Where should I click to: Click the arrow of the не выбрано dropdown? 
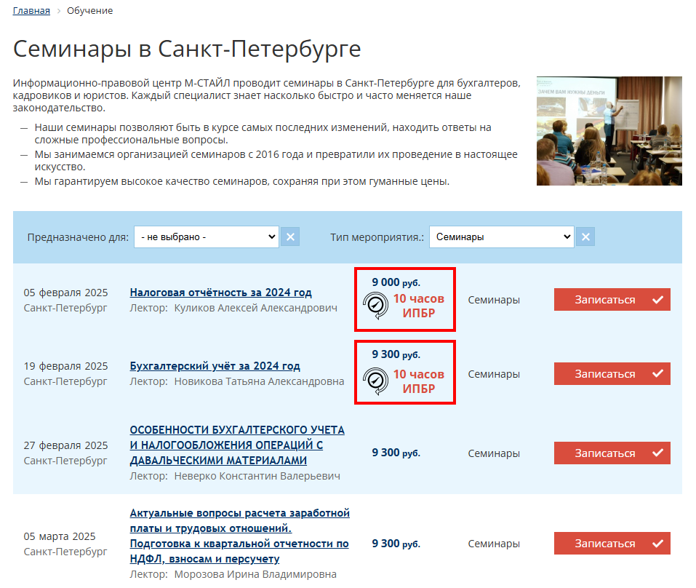pyautogui.click(x=272, y=237)
